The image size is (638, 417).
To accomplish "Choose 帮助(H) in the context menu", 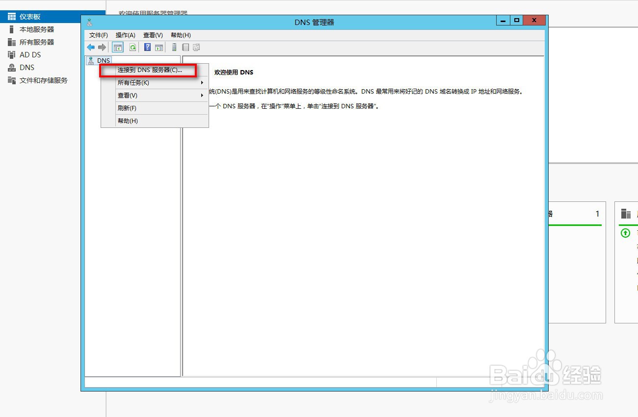I will 155,121.
